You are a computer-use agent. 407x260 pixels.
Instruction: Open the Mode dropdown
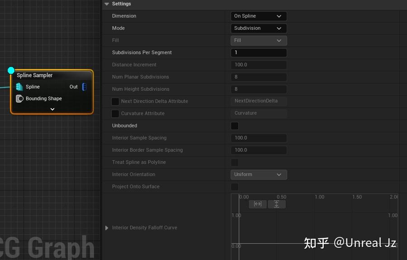(258, 28)
